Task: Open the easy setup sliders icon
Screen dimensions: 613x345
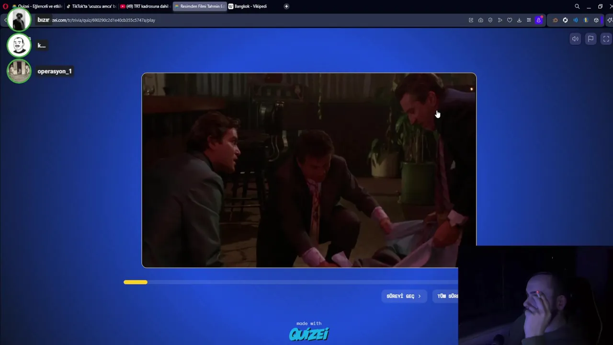Action: tap(529, 20)
